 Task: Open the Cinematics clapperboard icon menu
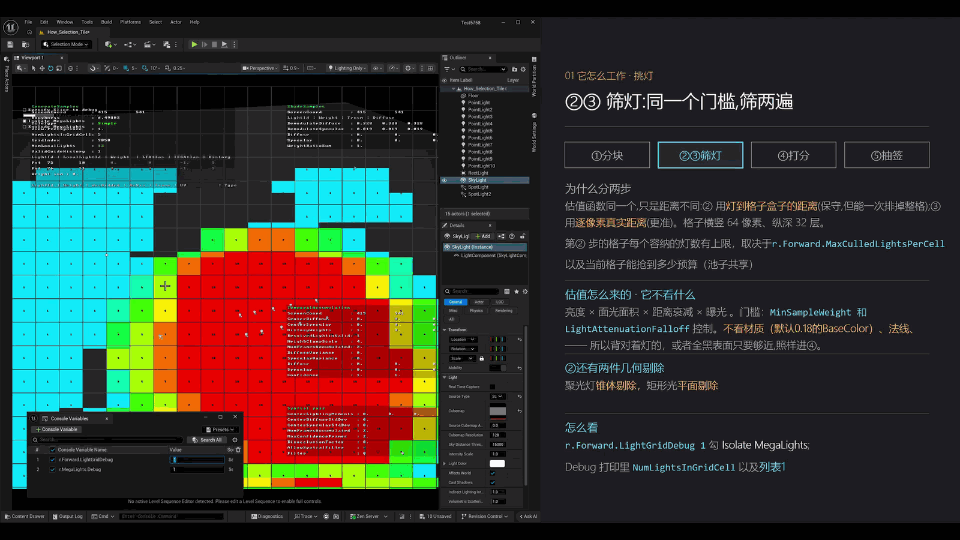tap(148, 44)
